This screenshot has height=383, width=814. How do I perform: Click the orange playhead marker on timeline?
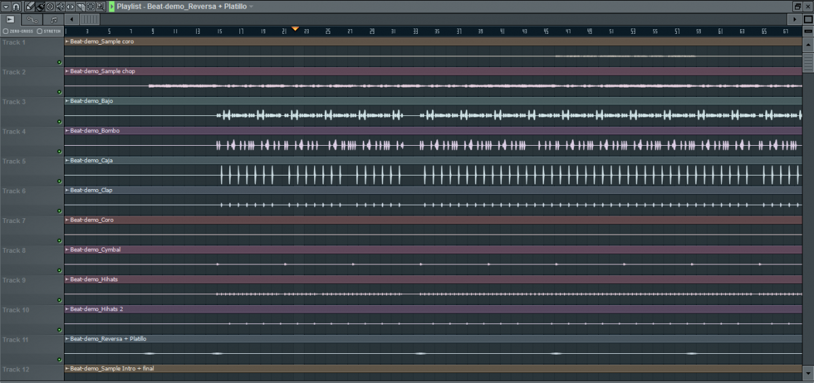point(295,28)
